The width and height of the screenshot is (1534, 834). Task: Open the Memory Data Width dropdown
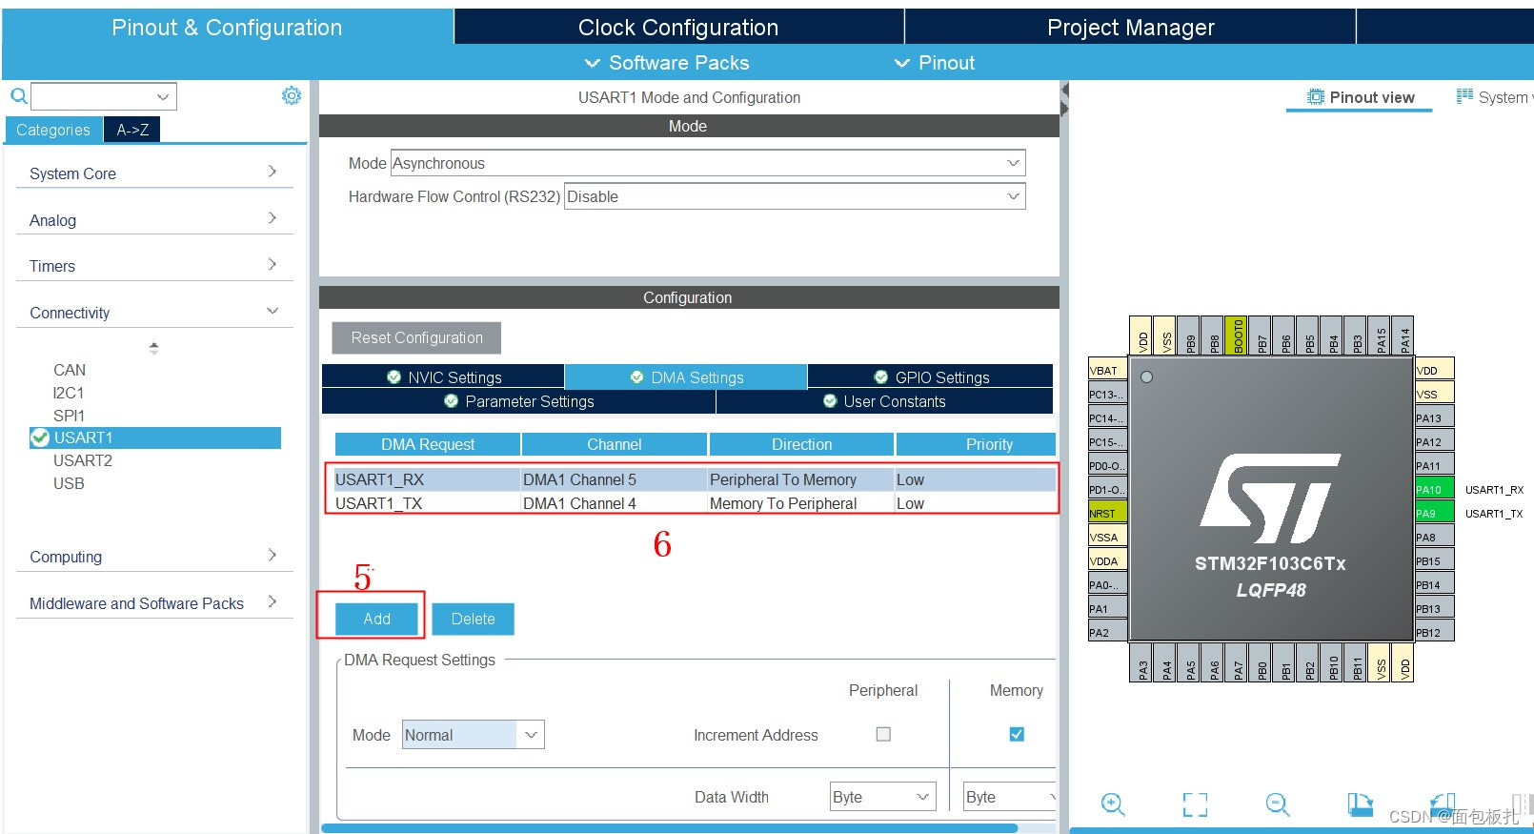click(x=1010, y=797)
